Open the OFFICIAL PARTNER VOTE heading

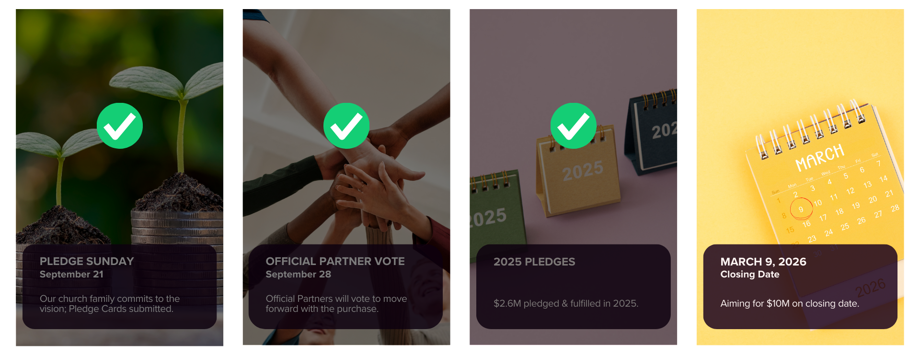click(x=335, y=261)
